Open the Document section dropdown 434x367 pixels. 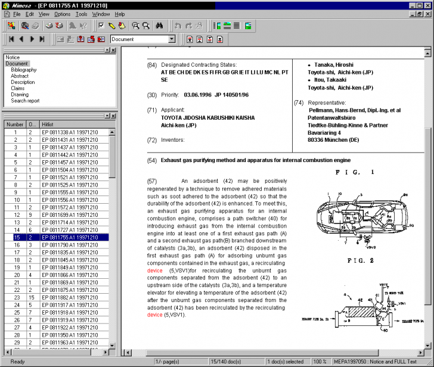(x=172, y=39)
